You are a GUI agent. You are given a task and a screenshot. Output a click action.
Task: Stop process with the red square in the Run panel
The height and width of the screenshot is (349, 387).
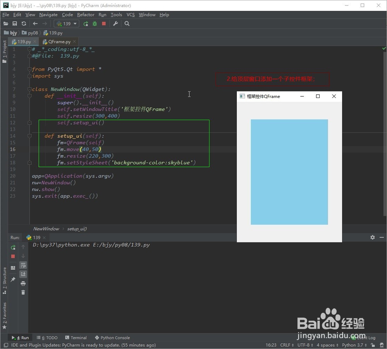click(x=13, y=256)
